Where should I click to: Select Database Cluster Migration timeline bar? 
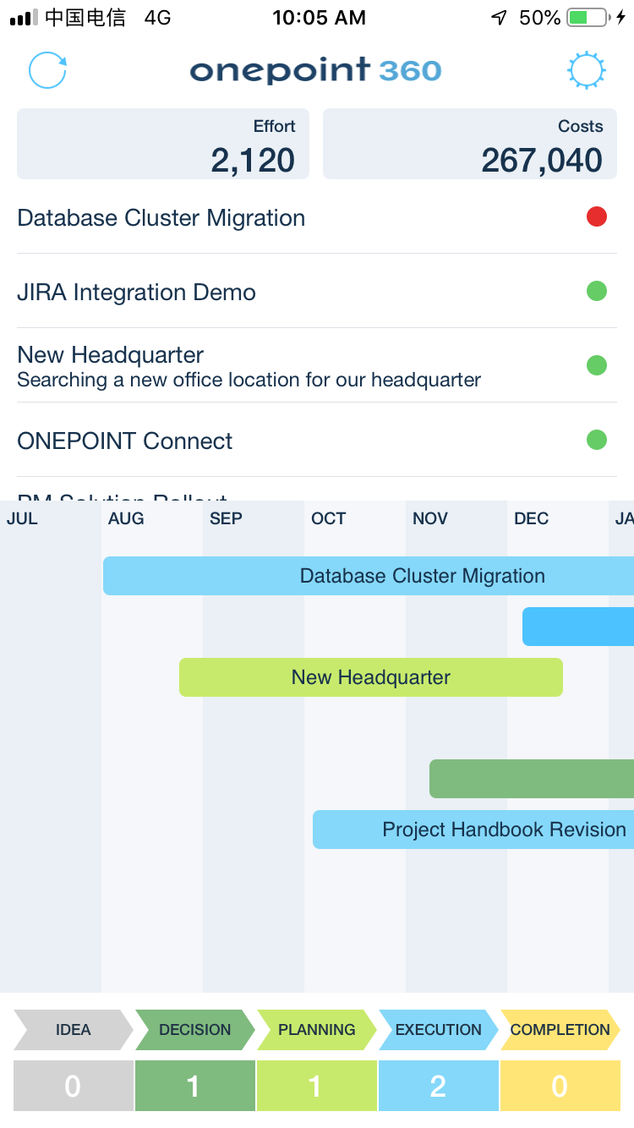[x=369, y=576]
